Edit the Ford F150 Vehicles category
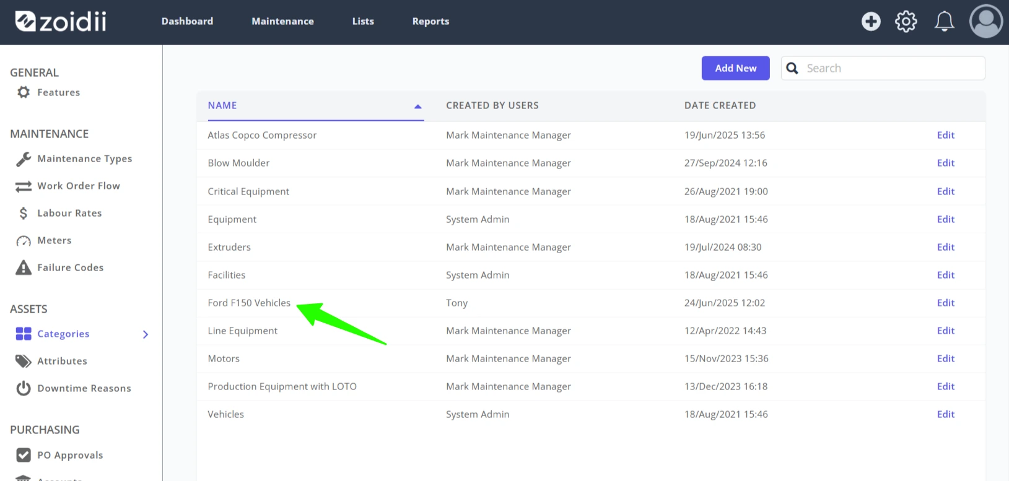Screen dimensions: 1009x481 [946, 303]
